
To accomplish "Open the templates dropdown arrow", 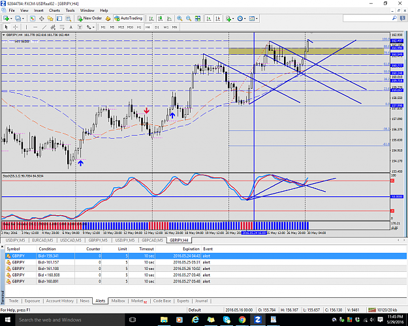I will point(257,18).
